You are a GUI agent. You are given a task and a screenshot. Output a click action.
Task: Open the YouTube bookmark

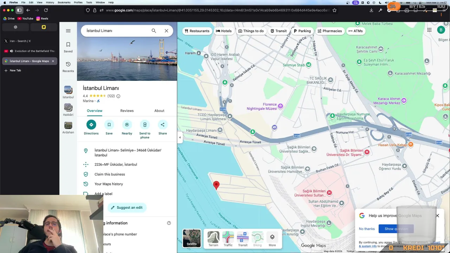coord(25,19)
